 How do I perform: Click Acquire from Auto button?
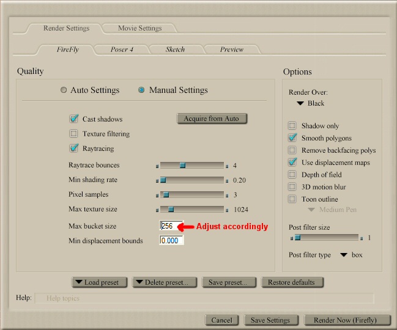212,119
